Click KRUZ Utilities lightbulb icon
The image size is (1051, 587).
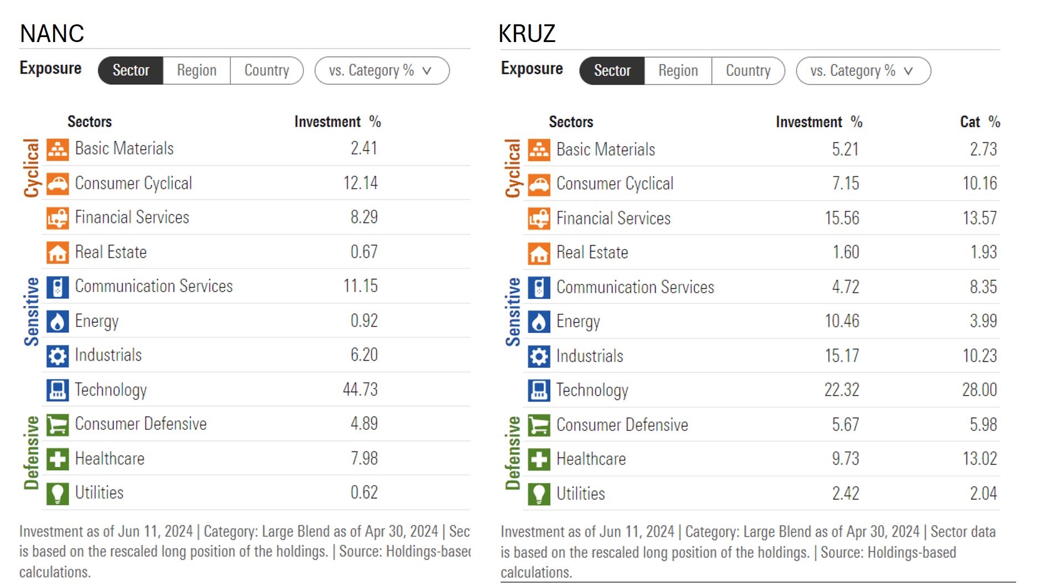click(539, 494)
